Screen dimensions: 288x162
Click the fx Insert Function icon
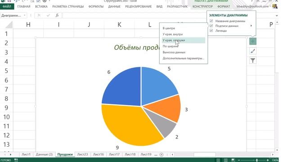57,15
